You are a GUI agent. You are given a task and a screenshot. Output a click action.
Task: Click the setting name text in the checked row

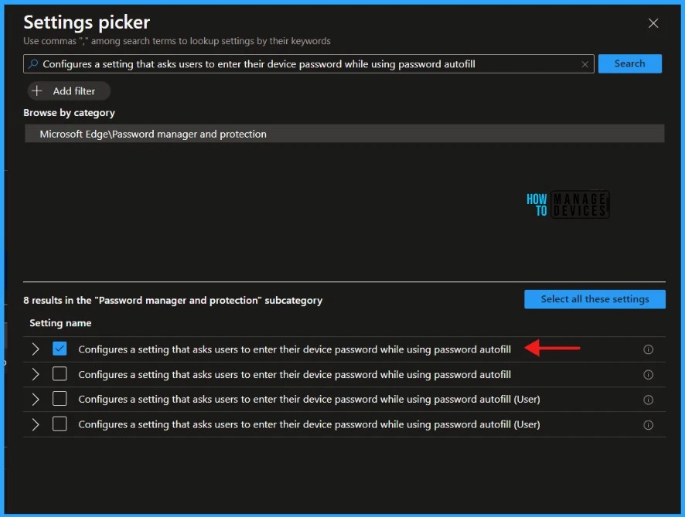(295, 349)
